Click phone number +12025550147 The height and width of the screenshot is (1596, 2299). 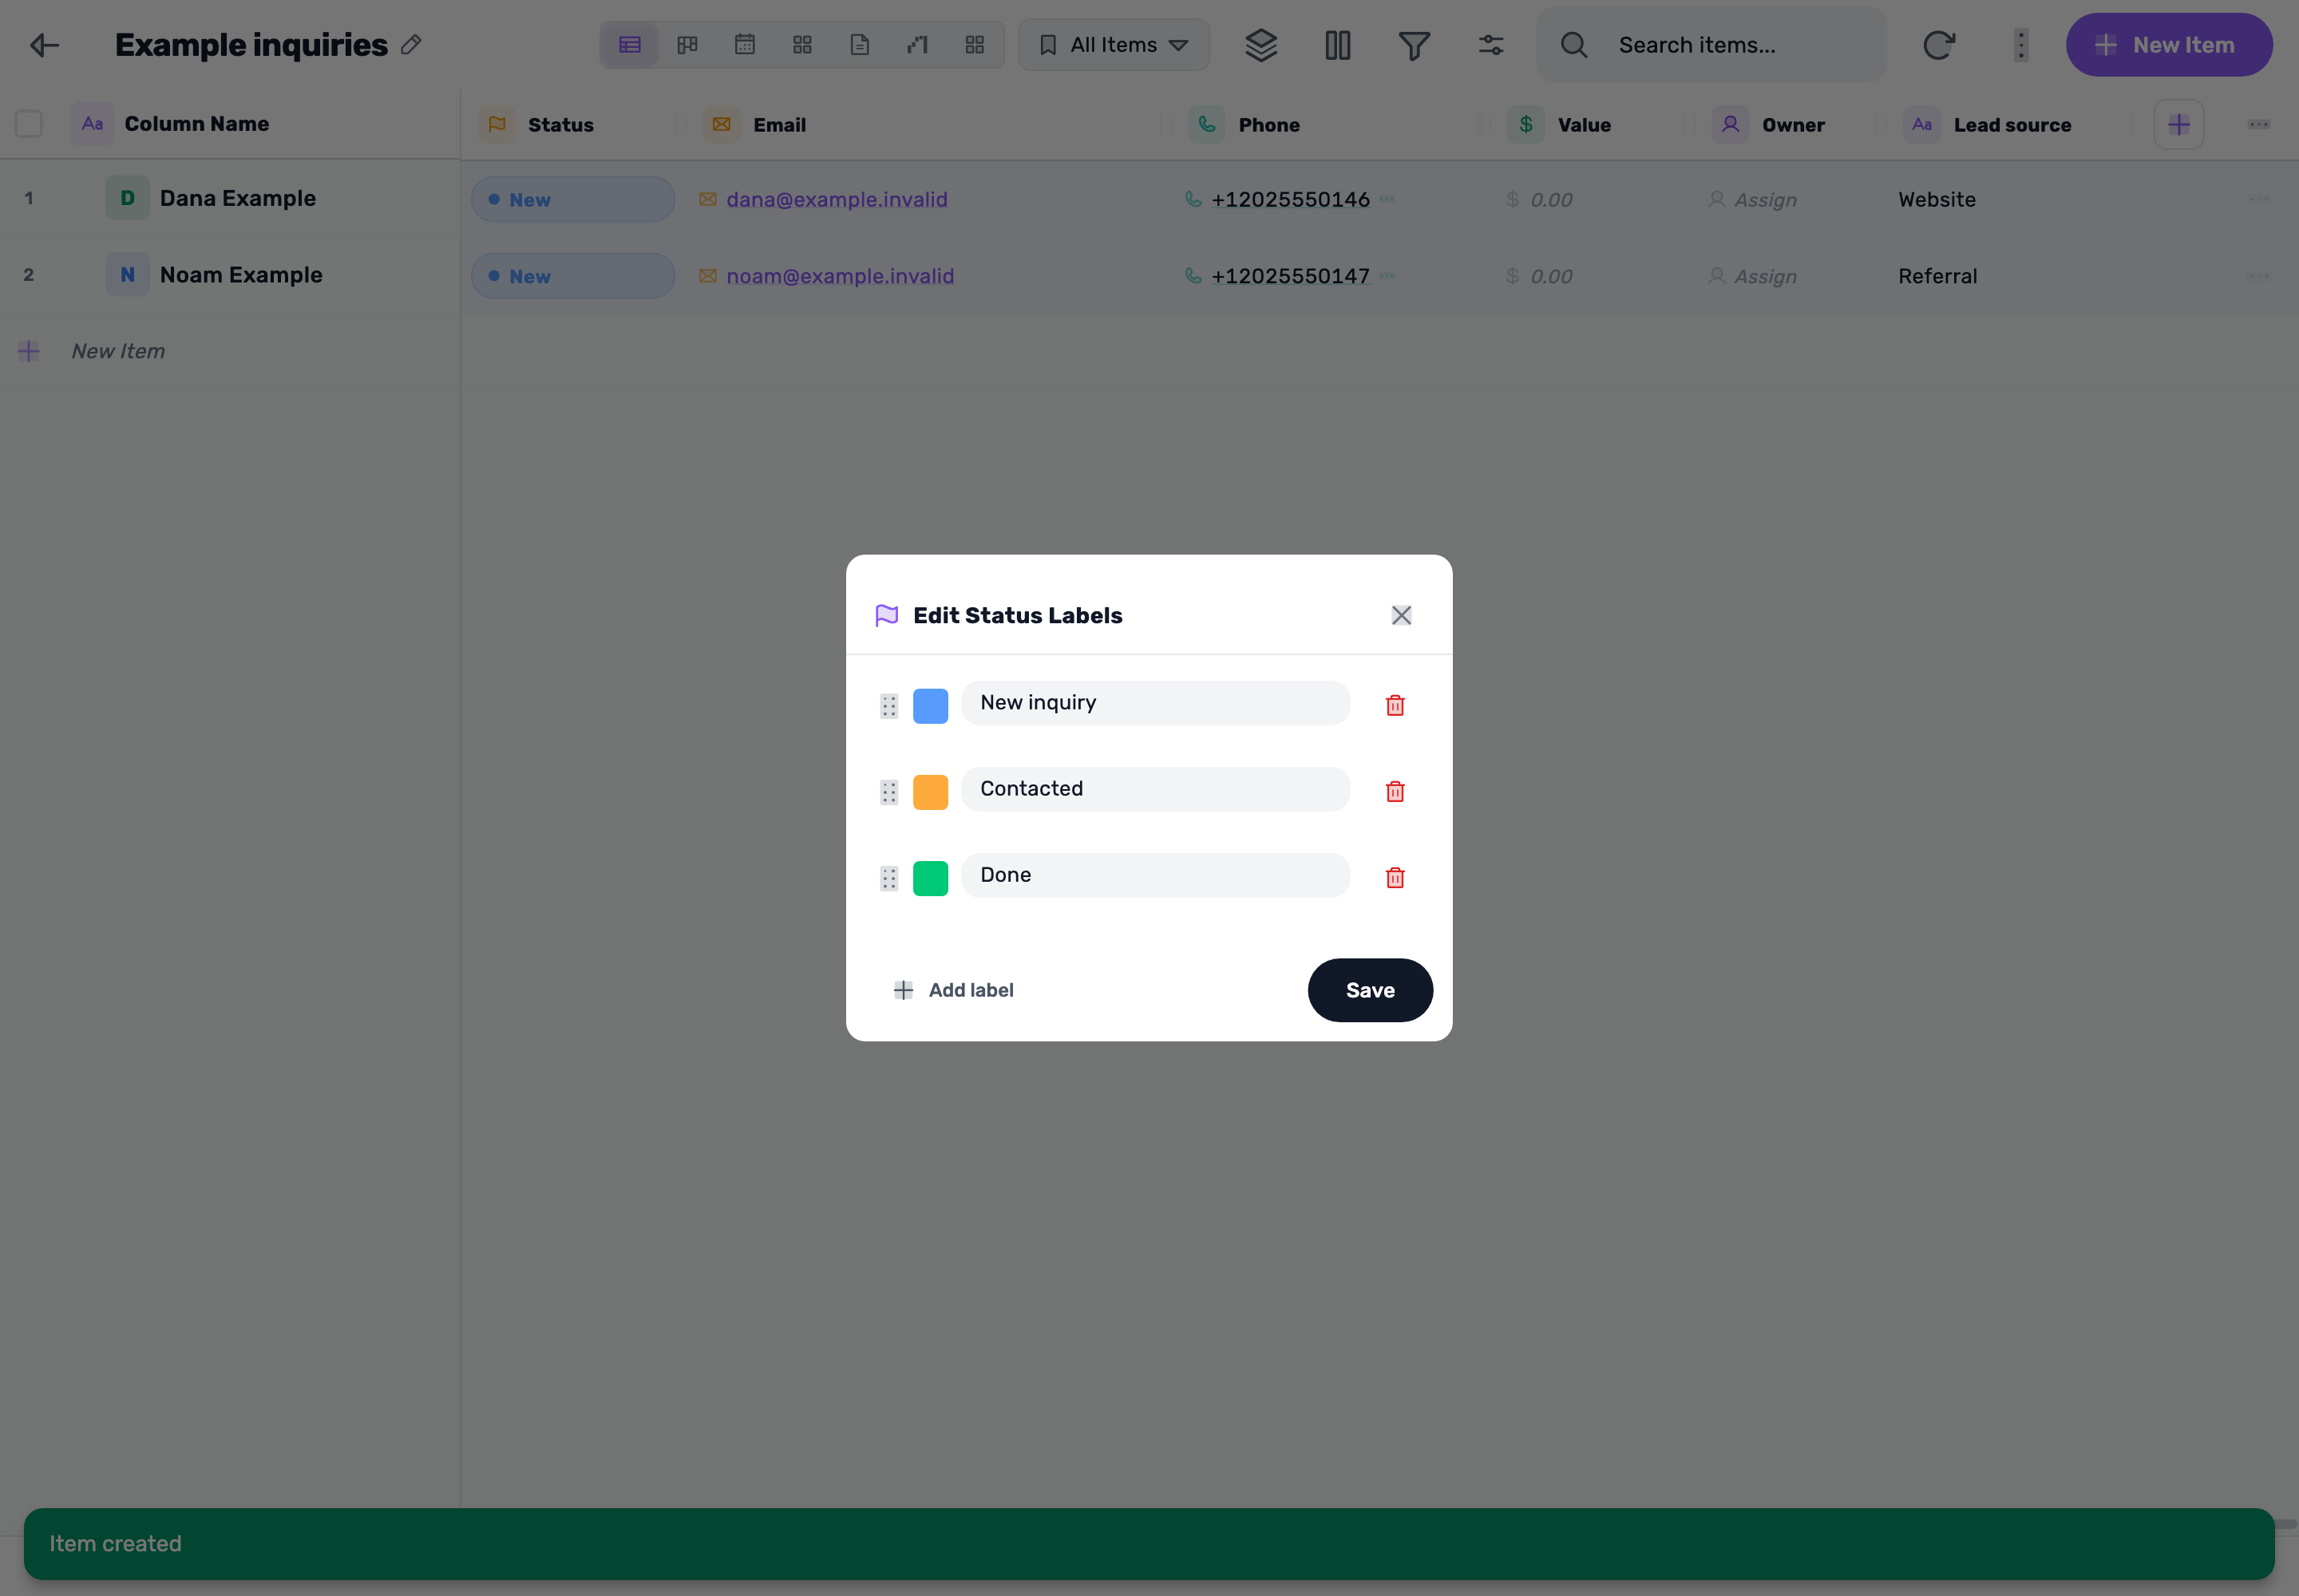point(1289,276)
